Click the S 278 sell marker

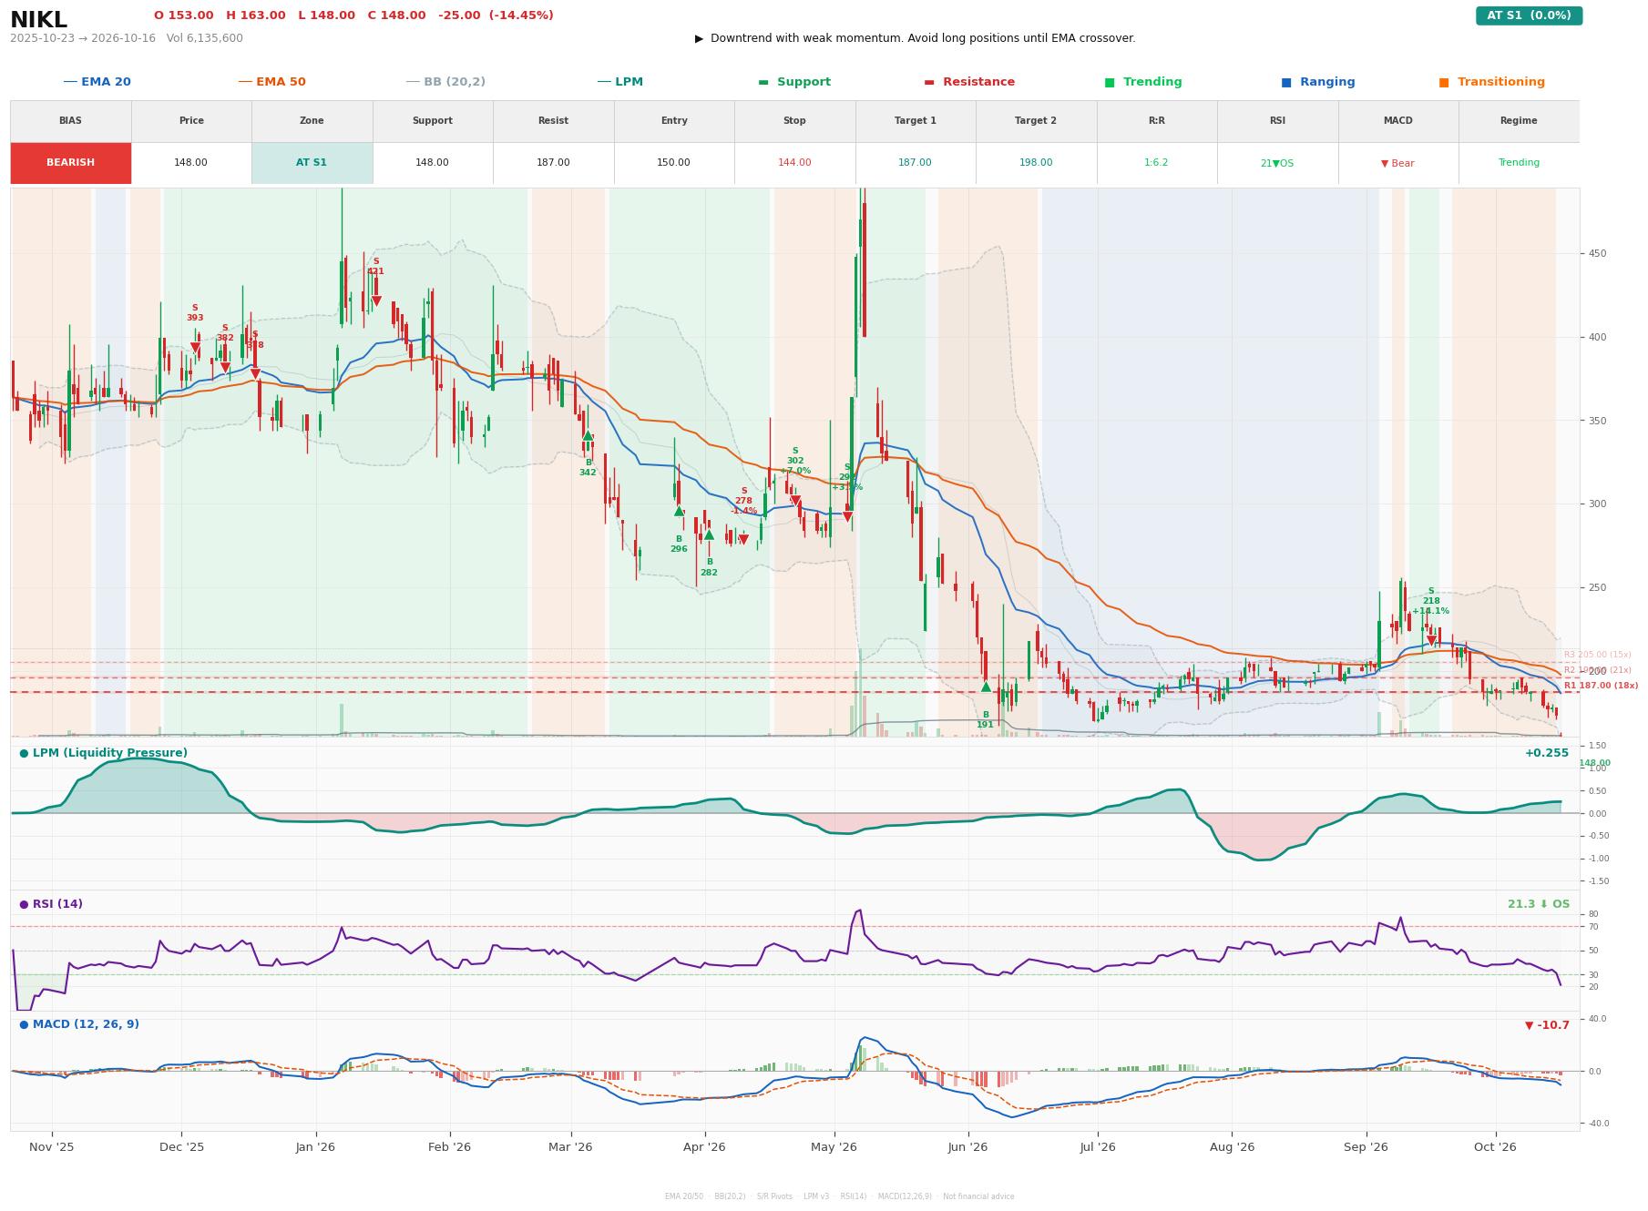click(x=743, y=540)
